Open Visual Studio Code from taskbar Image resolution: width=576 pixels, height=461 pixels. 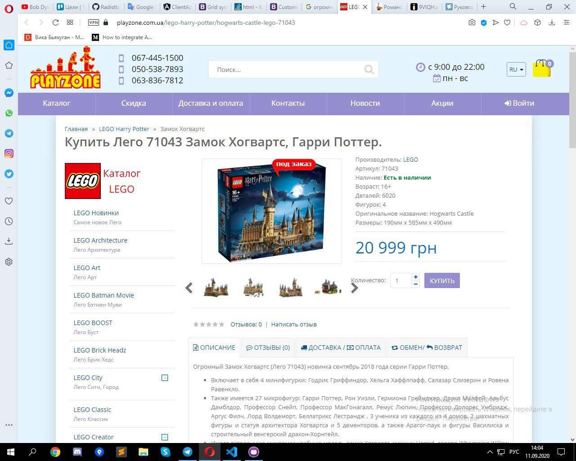click(x=232, y=452)
